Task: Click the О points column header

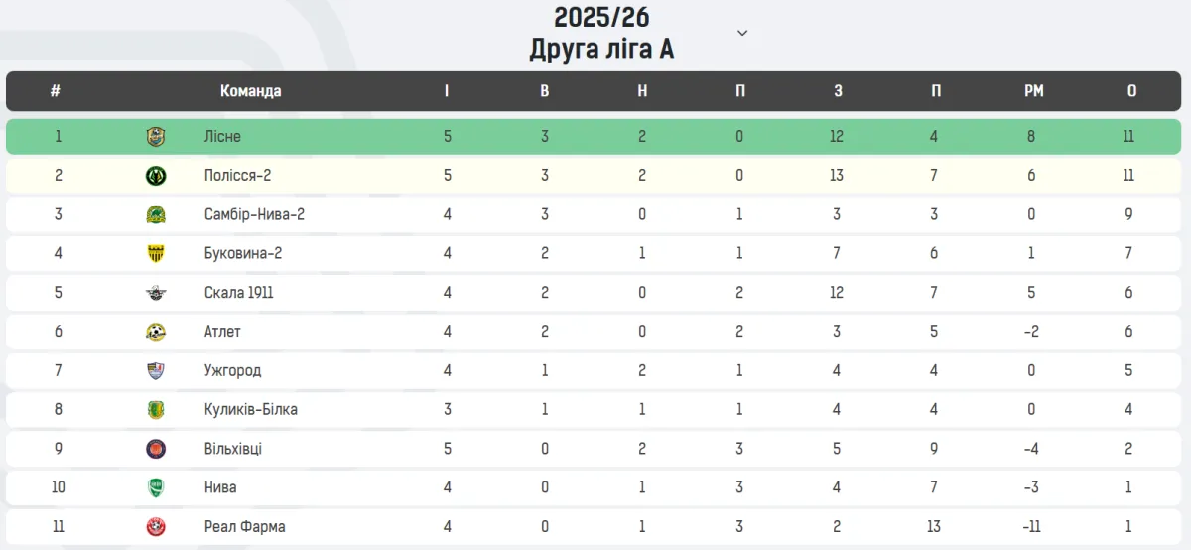Action: pos(1131,91)
